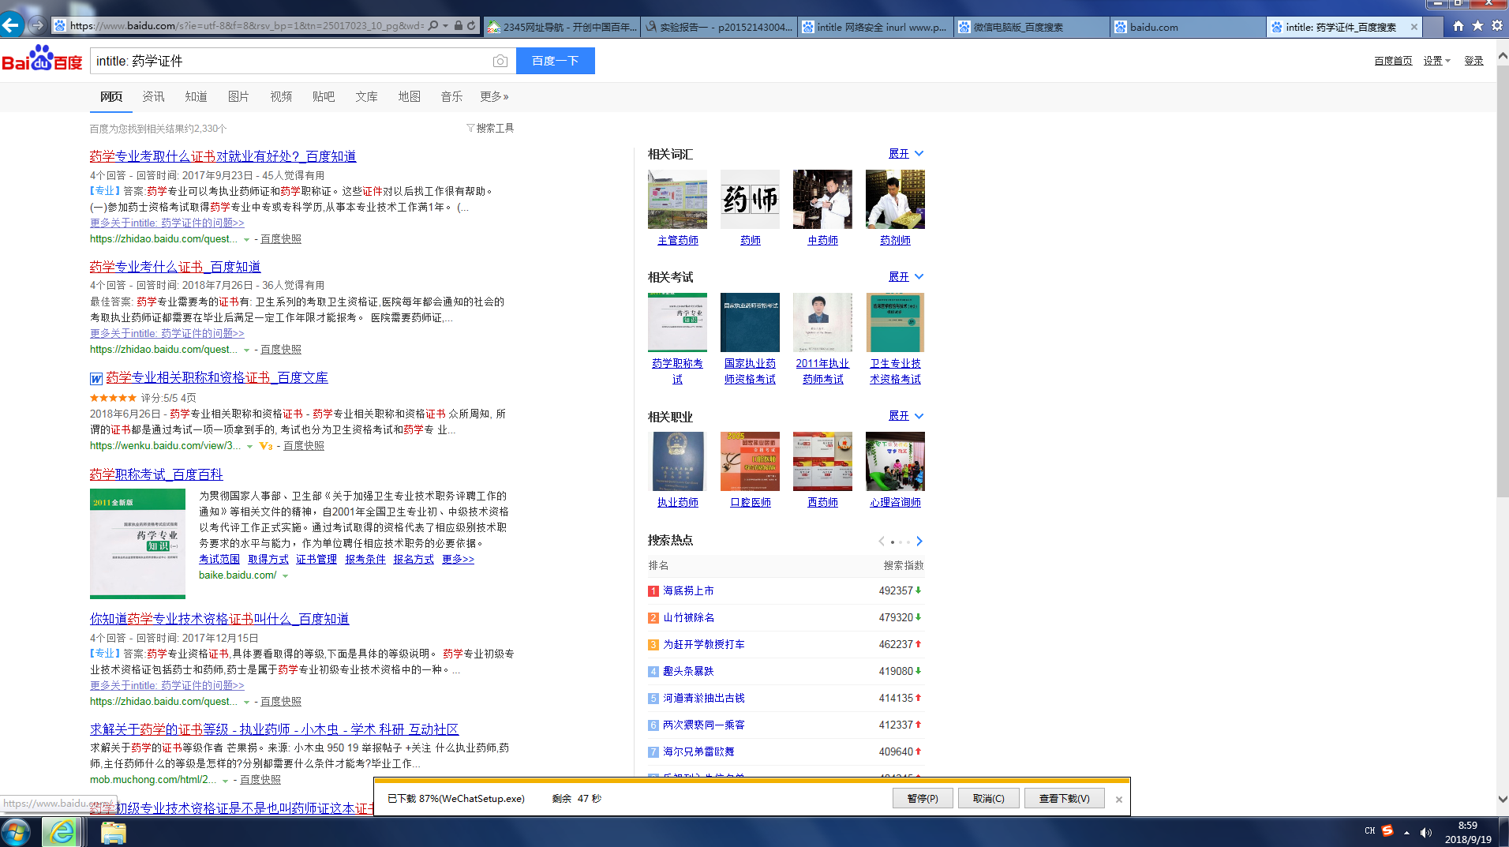Switch to 图片 search tab
1509x847 pixels.
point(238,96)
